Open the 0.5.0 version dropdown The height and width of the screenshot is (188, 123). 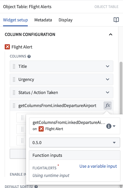[x=75, y=142]
